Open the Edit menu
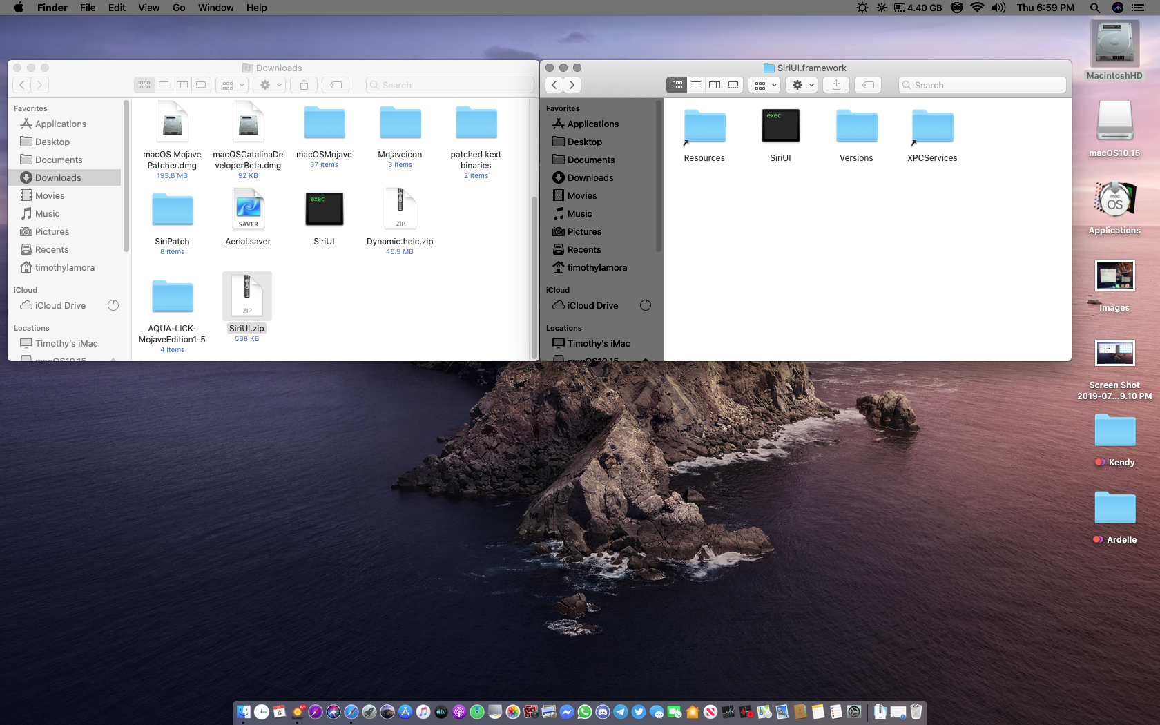This screenshot has height=725, width=1160. coord(117,8)
